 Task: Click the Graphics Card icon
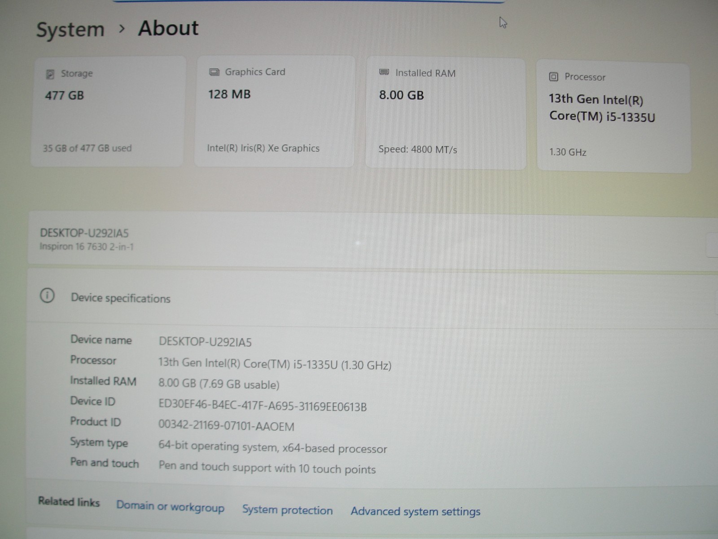pos(215,72)
